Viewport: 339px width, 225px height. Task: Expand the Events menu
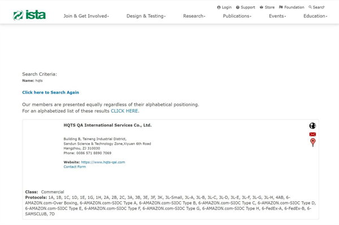click(x=277, y=16)
